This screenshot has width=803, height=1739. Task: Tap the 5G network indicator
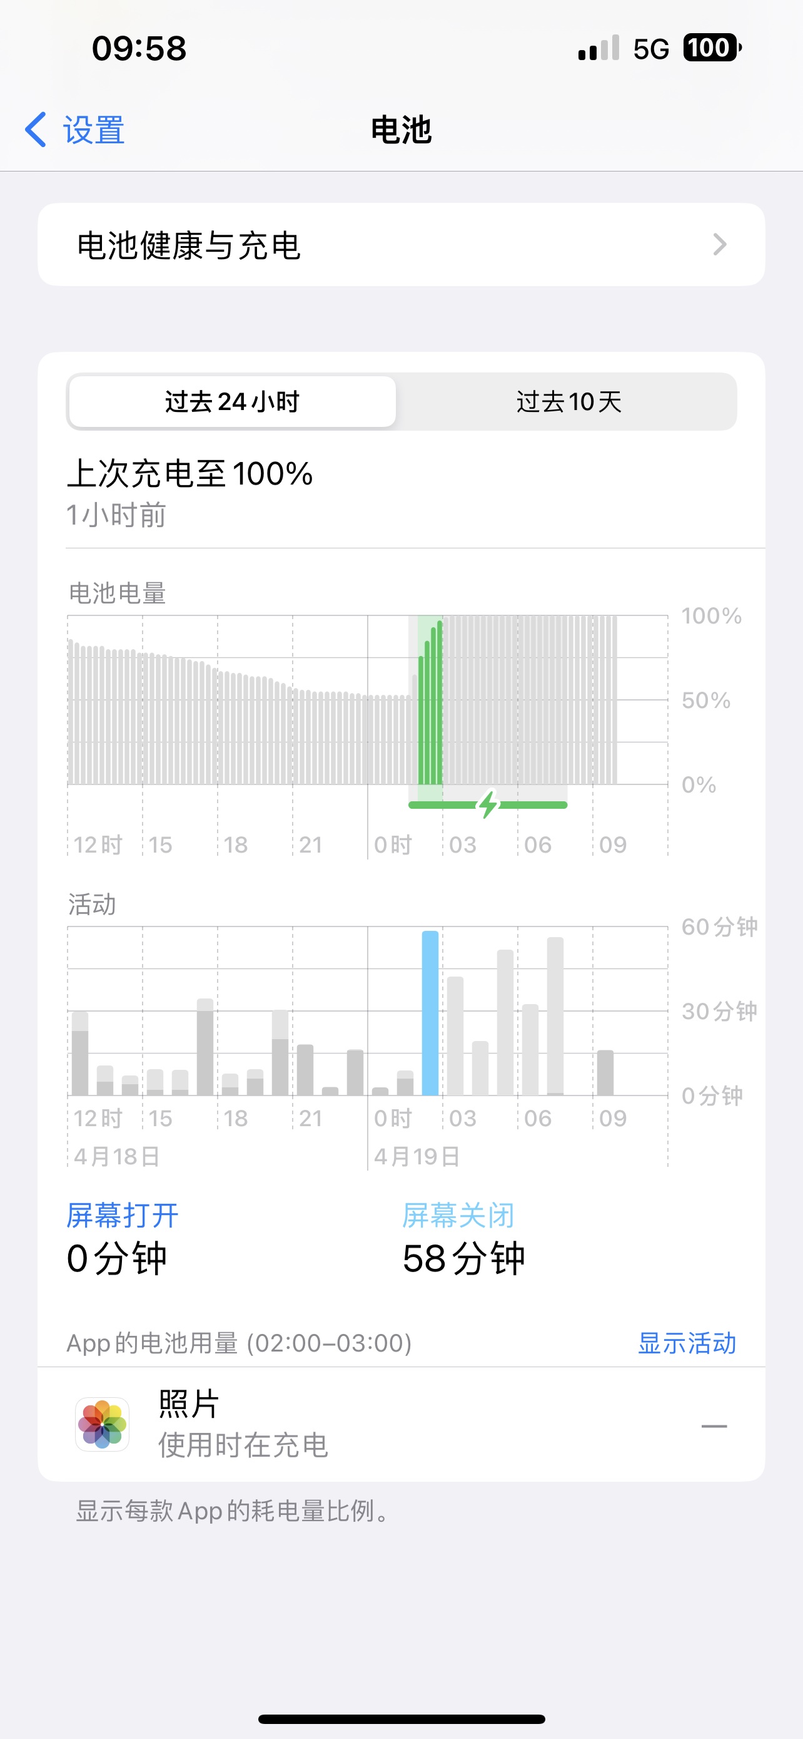650,49
